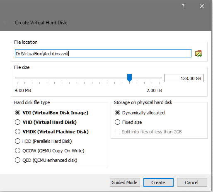The width and height of the screenshot is (213, 192).
Task: Select VHD (Virtual Hard Disk) option
Action: [46, 122]
